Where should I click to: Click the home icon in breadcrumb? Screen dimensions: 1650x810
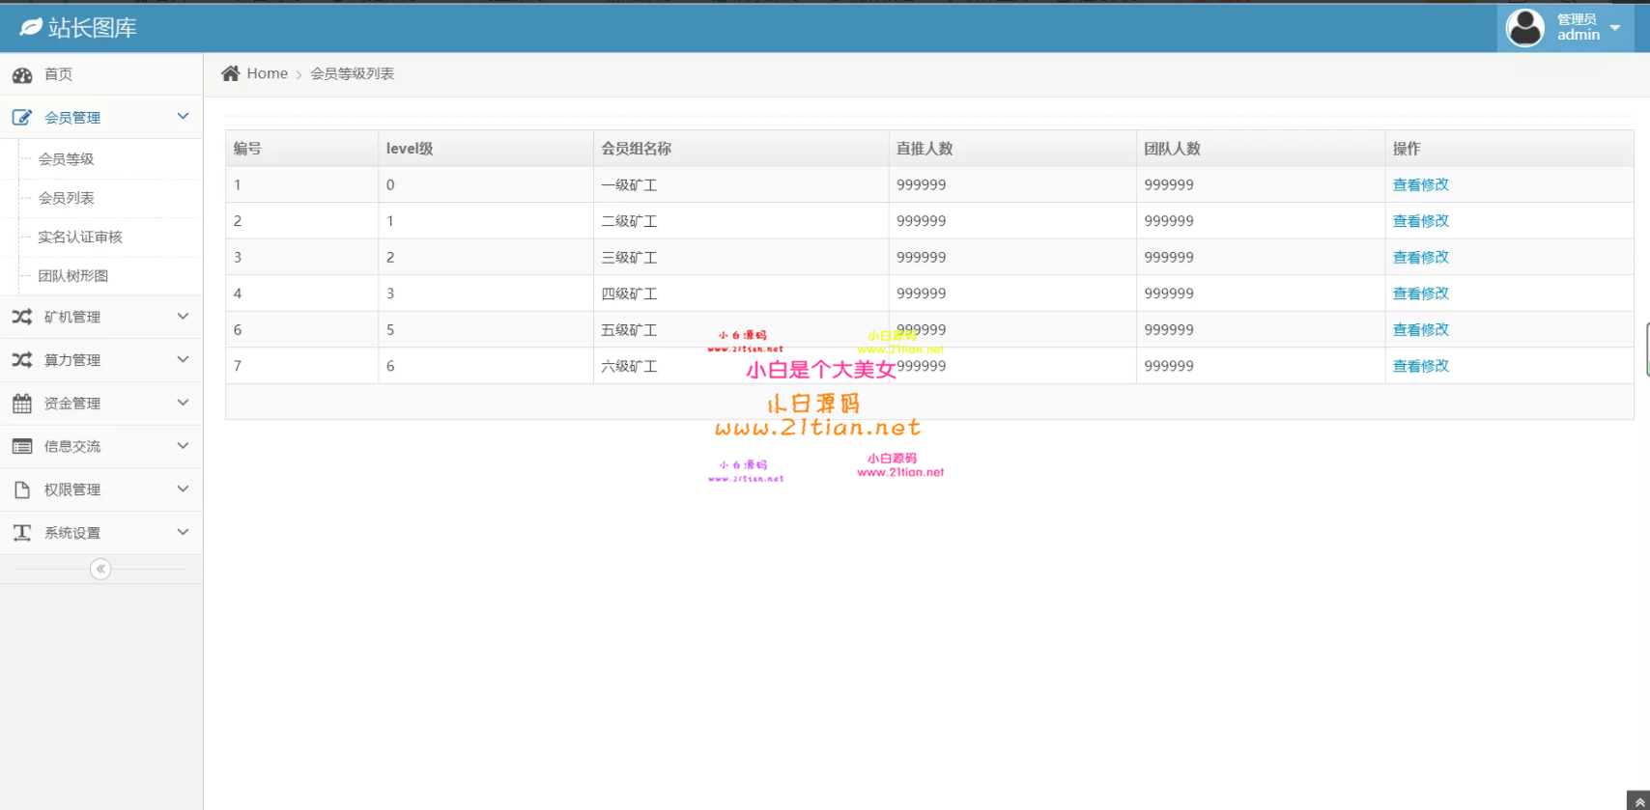[x=230, y=73]
